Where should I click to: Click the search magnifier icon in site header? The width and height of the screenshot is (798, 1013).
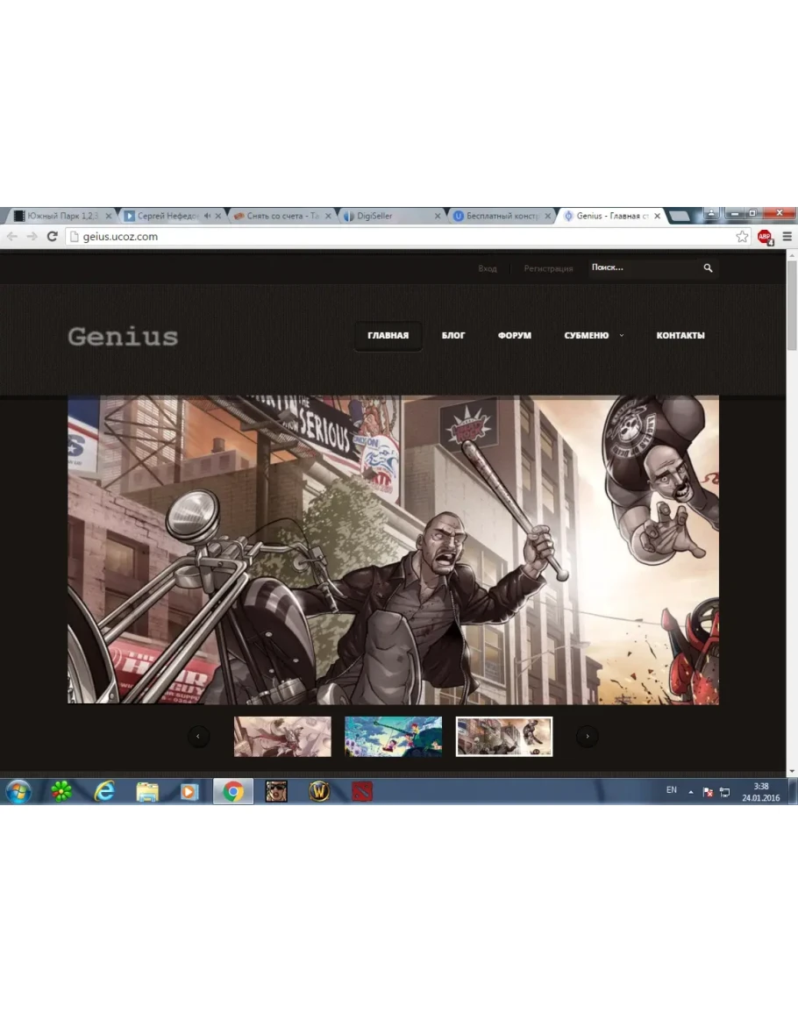pyautogui.click(x=708, y=268)
